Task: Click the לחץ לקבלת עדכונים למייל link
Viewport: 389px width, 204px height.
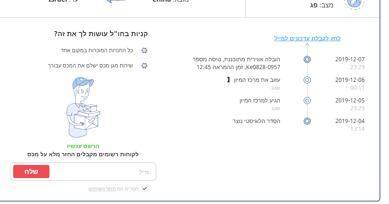Action: coord(307,38)
